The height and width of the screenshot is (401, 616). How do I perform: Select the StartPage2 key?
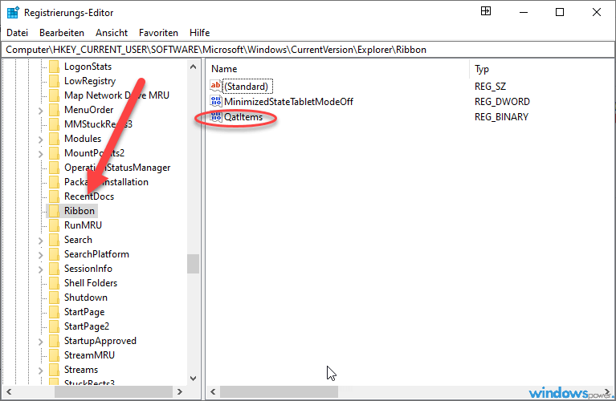[x=87, y=326]
